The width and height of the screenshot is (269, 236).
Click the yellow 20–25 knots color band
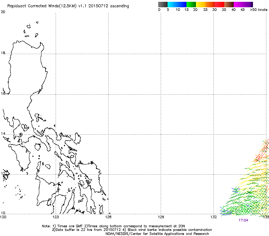201,4
